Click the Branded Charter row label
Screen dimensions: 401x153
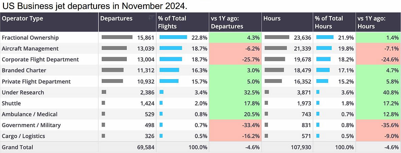24,71
